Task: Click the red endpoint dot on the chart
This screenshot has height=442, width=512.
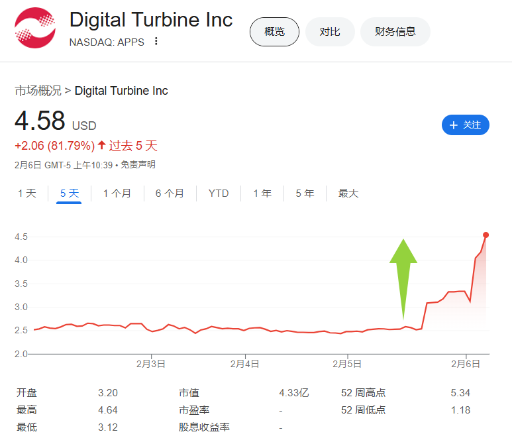Action: pyautogui.click(x=486, y=235)
